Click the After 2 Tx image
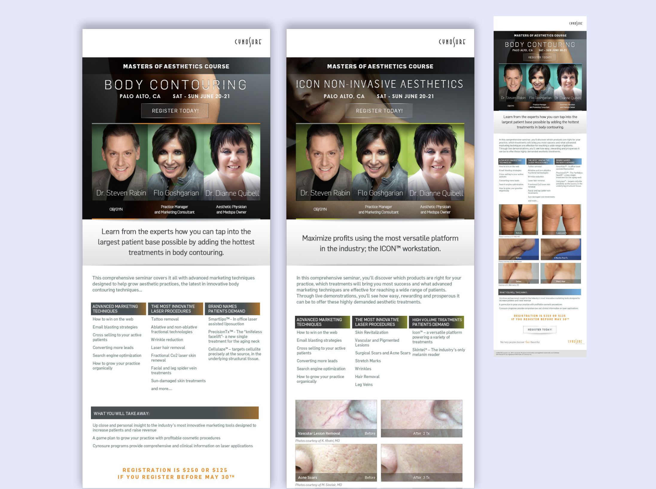The image size is (656, 489). (421, 418)
